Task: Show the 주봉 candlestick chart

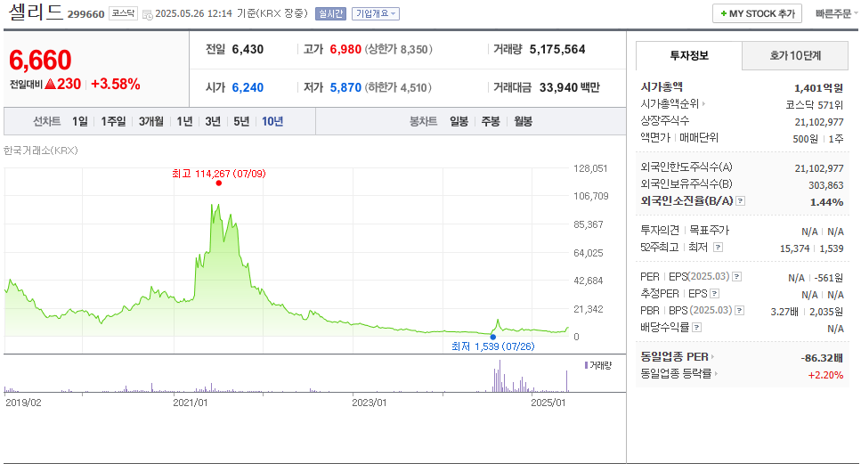Action: point(491,121)
